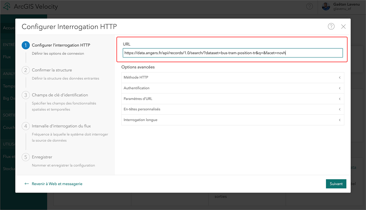Expand the Authentification section

click(233, 88)
